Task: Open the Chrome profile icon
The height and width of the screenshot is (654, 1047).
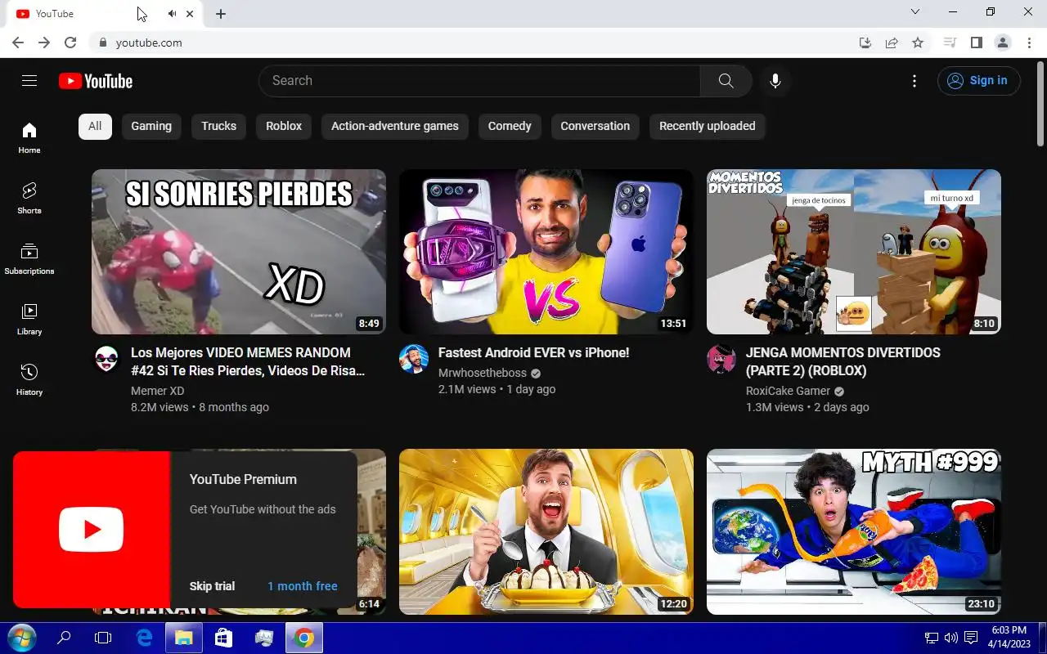Action: pyautogui.click(x=1002, y=43)
